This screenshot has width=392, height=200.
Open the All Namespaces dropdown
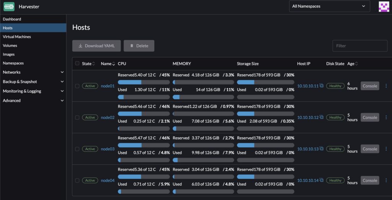(329, 6)
